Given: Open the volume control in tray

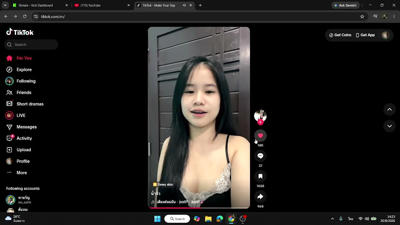Looking at the screenshot, I should pyautogui.click(x=367, y=219).
